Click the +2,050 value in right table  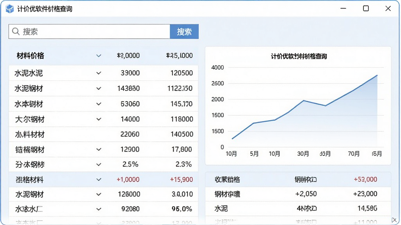tap(306, 194)
